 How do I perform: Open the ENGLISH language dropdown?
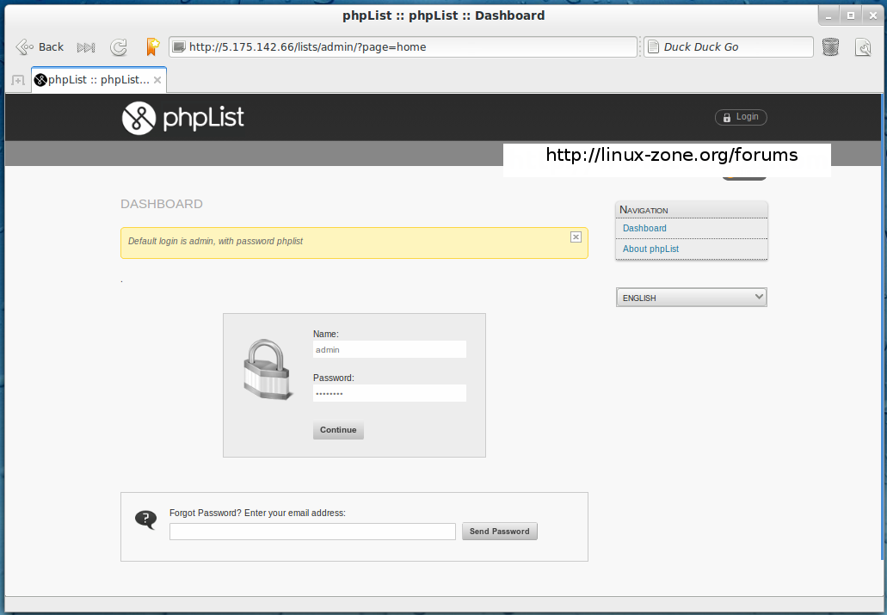click(691, 298)
